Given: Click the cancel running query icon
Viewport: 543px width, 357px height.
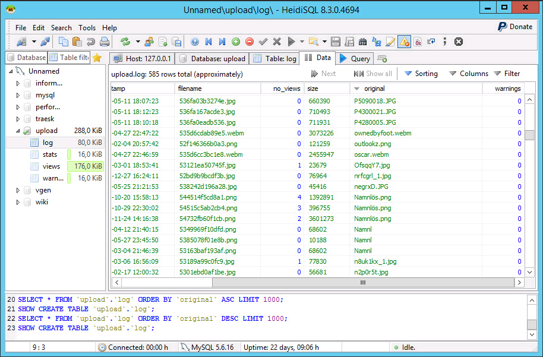Looking at the screenshot, I should (x=459, y=42).
